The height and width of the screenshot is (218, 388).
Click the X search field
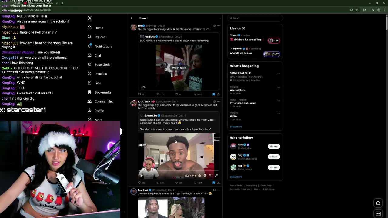click(255, 18)
